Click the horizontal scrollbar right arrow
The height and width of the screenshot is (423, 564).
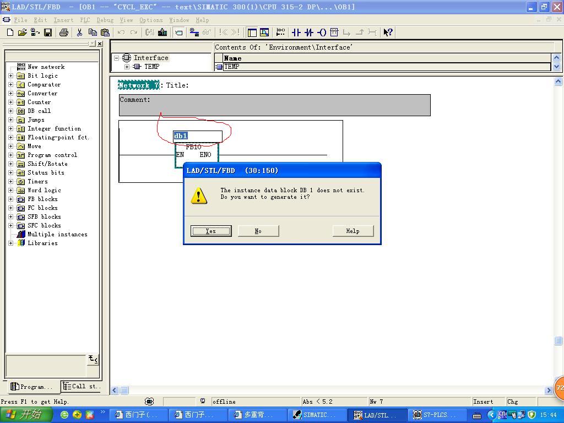tap(549, 390)
